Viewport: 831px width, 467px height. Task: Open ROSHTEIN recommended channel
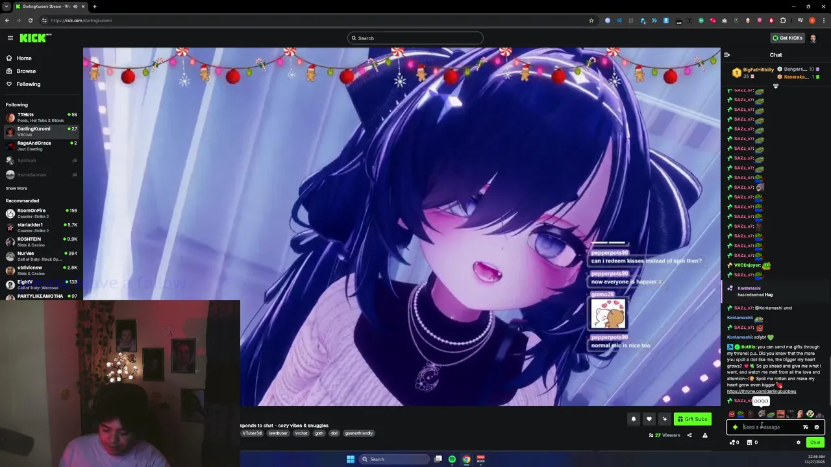pyautogui.click(x=42, y=242)
